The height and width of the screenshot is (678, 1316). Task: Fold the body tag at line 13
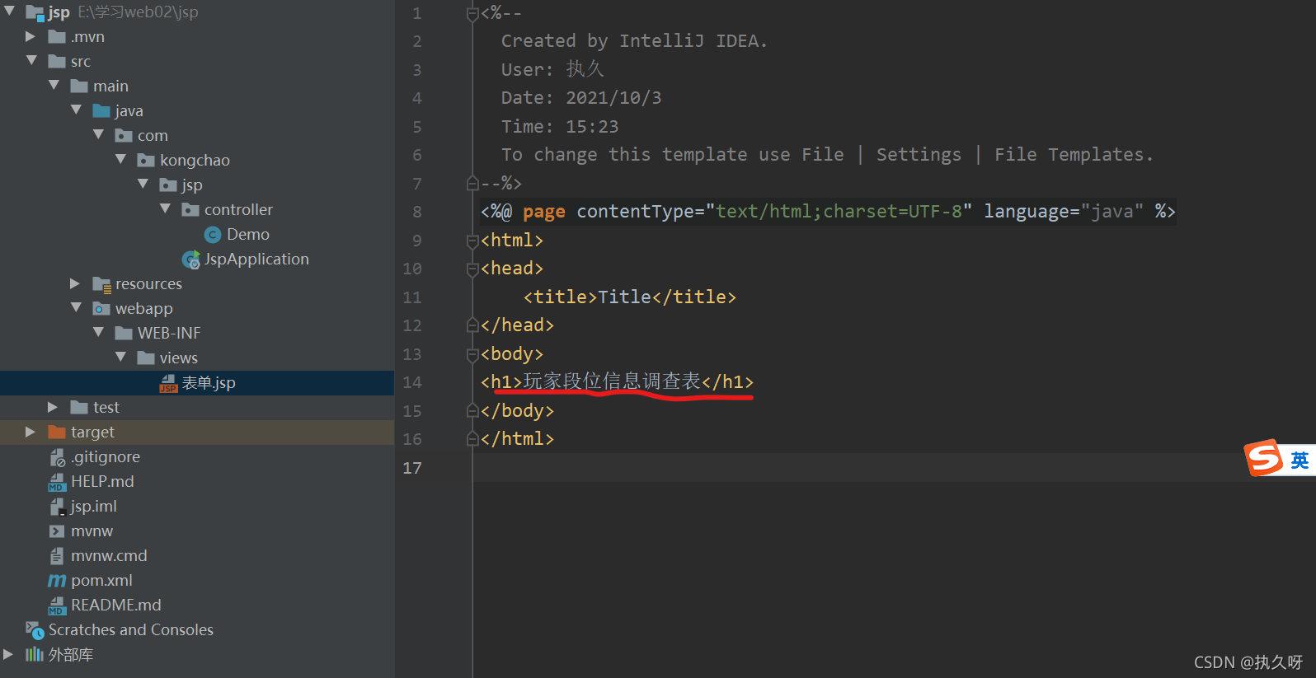point(472,354)
